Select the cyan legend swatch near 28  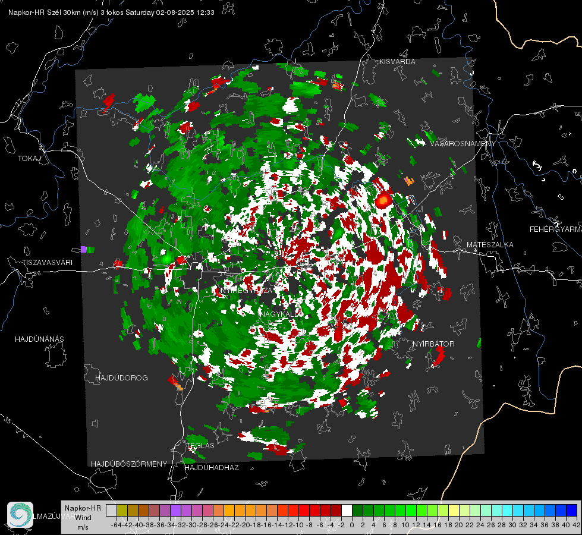tap(508, 511)
